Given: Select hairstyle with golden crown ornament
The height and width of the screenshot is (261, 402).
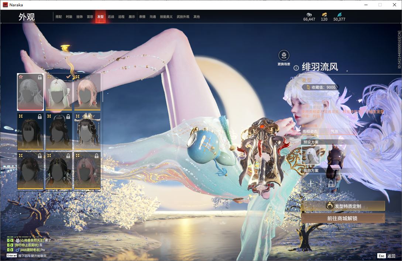Looking at the screenshot, I should point(87,131).
